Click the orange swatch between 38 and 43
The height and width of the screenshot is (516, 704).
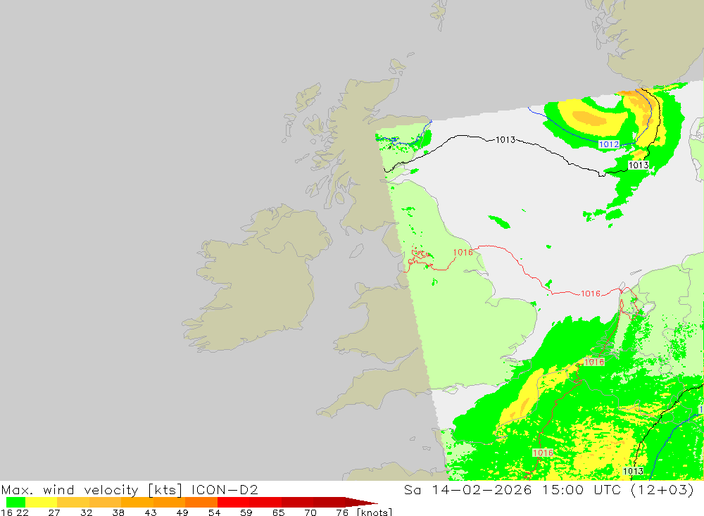click(137, 502)
